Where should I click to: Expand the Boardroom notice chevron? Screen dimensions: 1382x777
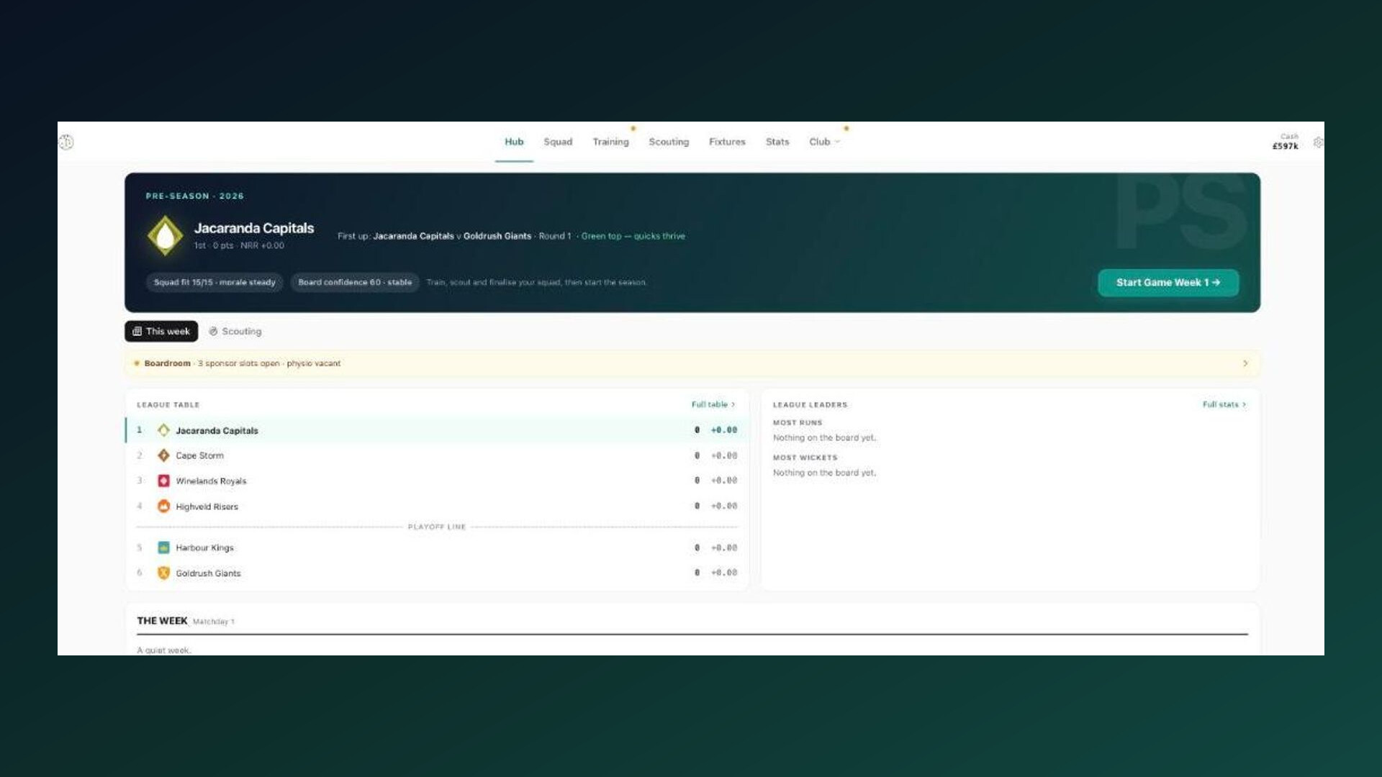click(x=1245, y=363)
